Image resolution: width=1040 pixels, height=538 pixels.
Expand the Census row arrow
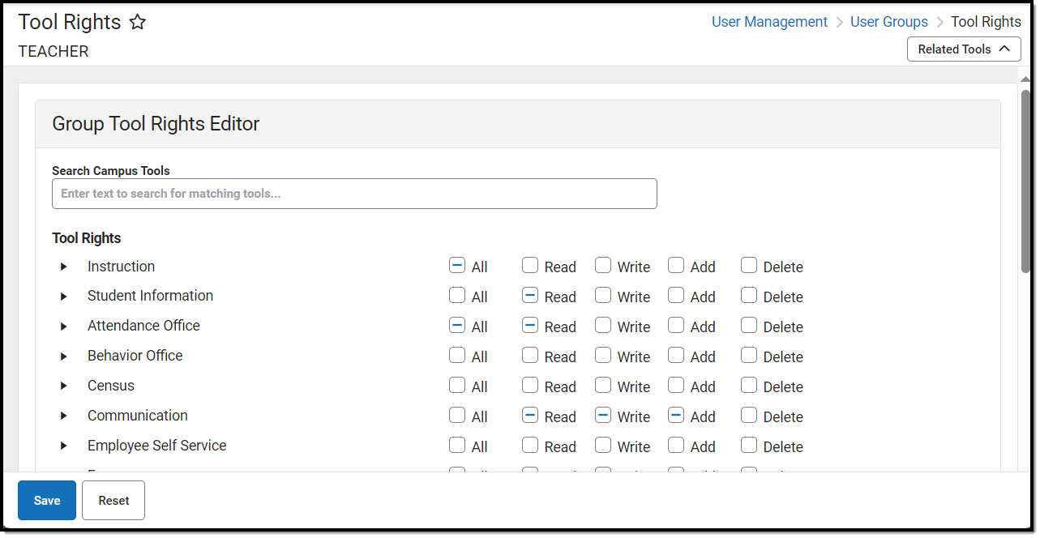pyautogui.click(x=64, y=386)
